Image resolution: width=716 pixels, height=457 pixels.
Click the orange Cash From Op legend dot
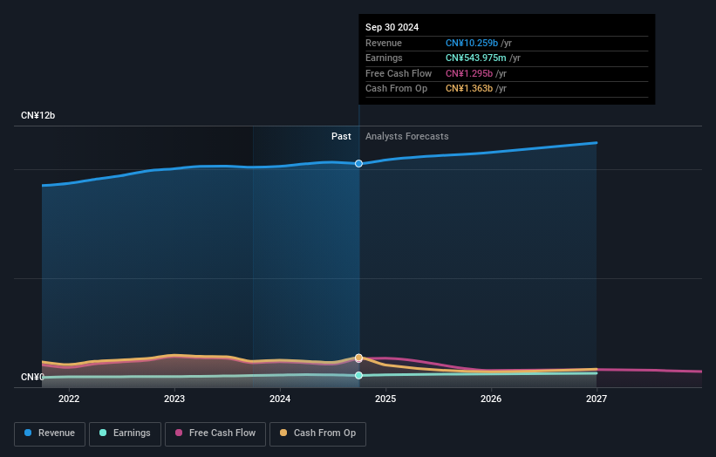click(283, 433)
